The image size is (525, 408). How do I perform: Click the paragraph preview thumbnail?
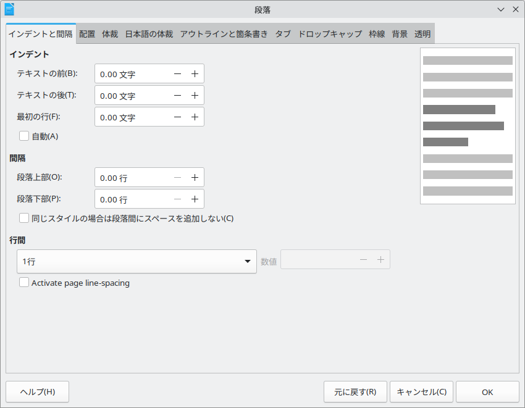pos(468,126)
